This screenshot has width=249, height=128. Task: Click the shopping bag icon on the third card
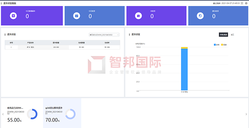tap(138, 16)
